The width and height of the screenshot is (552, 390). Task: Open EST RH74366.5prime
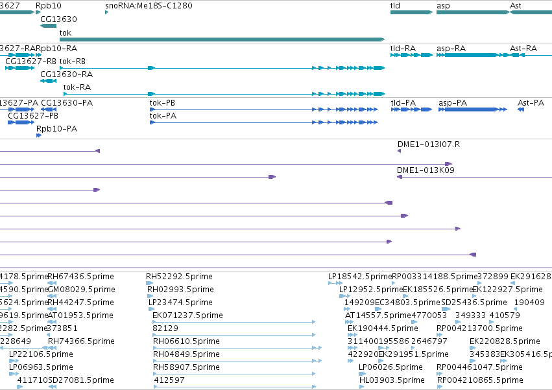[81, 341]
